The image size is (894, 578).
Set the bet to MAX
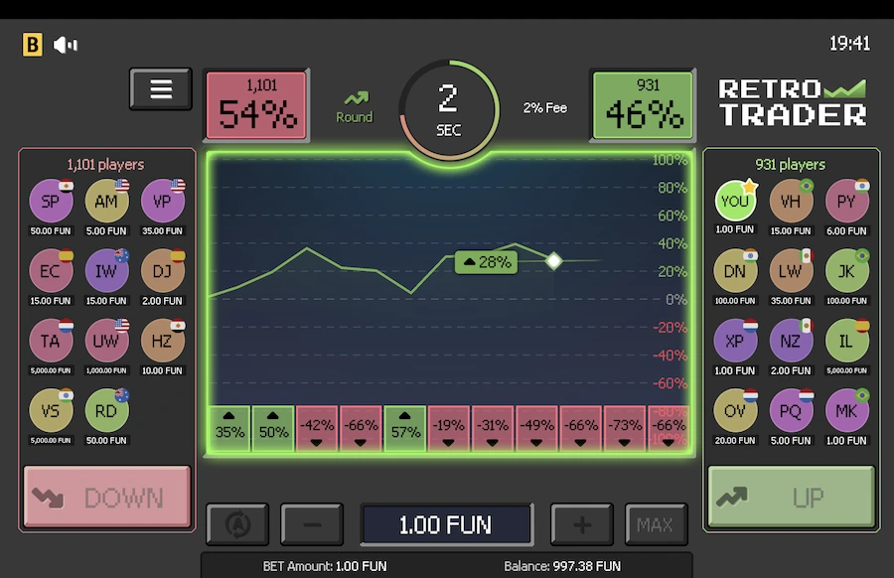[656, 524]
